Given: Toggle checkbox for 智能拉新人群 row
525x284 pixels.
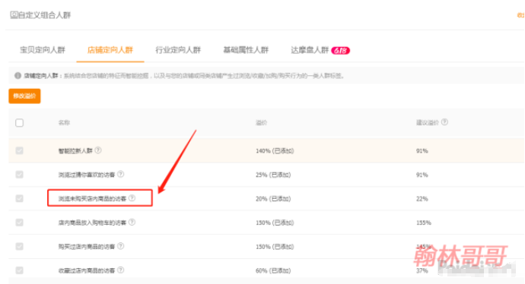Looking at the screenshot, I should [x=20, y=150].
